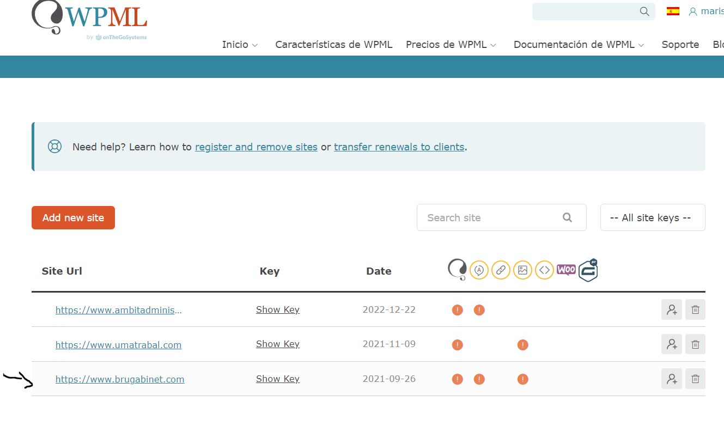Assign user for ambitadminis site
The width and height of the screenshot is (724, 431).
(672, 309)
